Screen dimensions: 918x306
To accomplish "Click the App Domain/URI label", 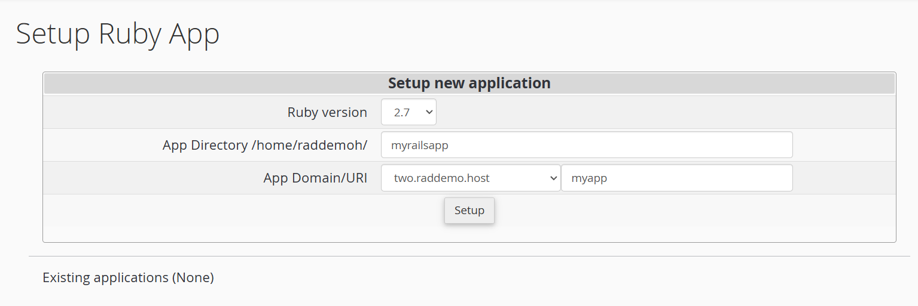I will pos(315,178).
